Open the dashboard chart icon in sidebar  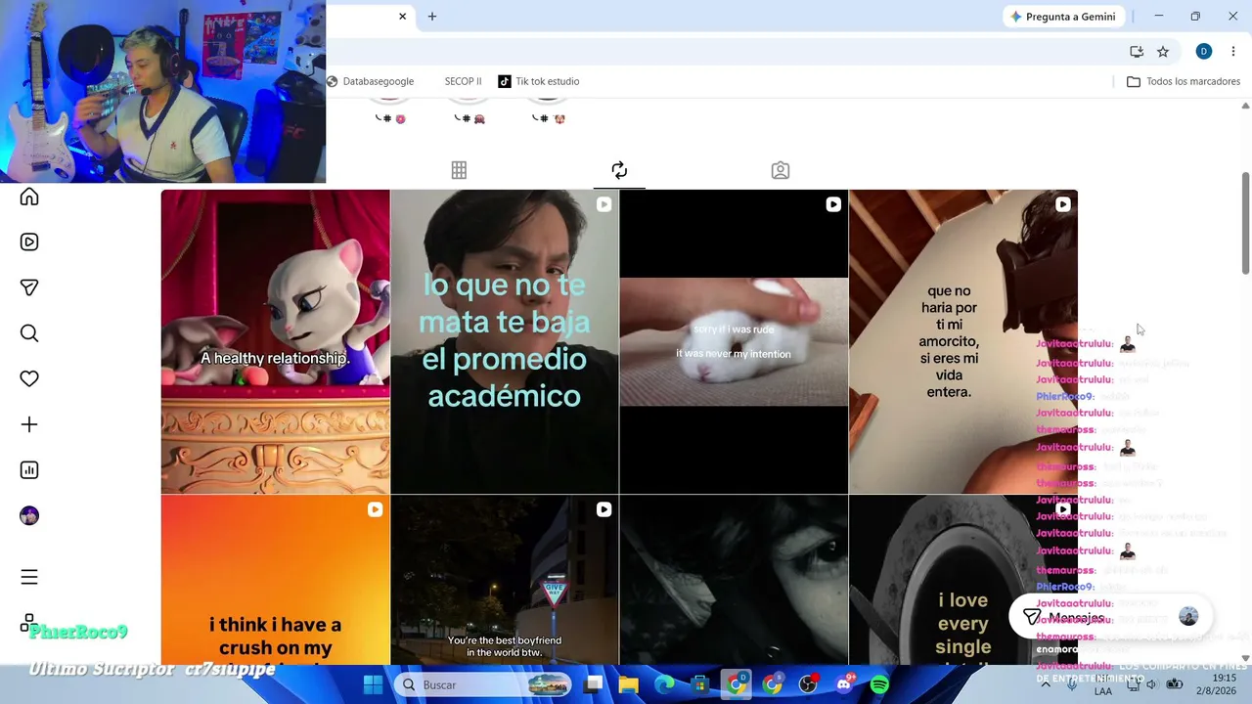click(29, 470)
